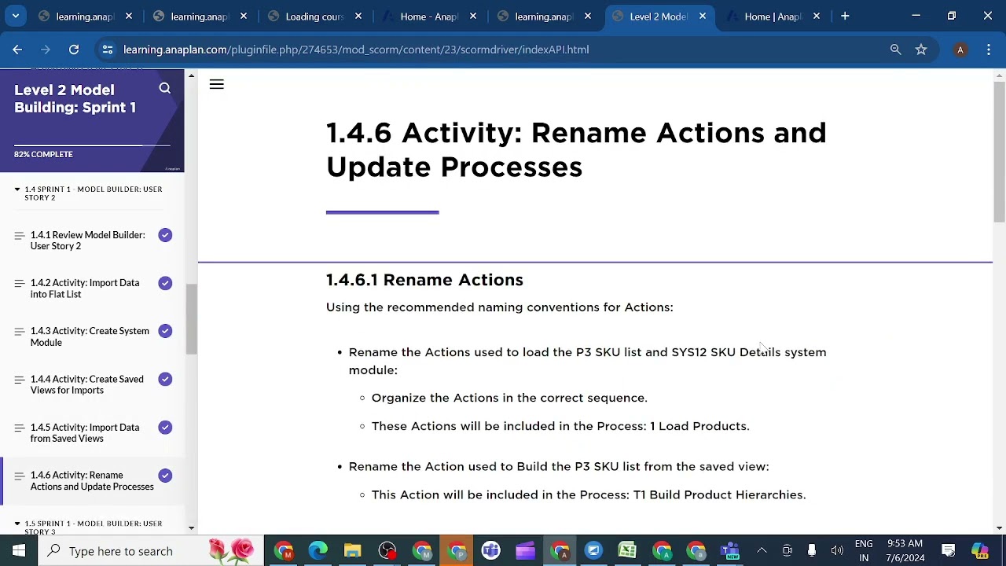Click the browser address bar URL
Screen dimensions: 1006x566
coord(356,50)
